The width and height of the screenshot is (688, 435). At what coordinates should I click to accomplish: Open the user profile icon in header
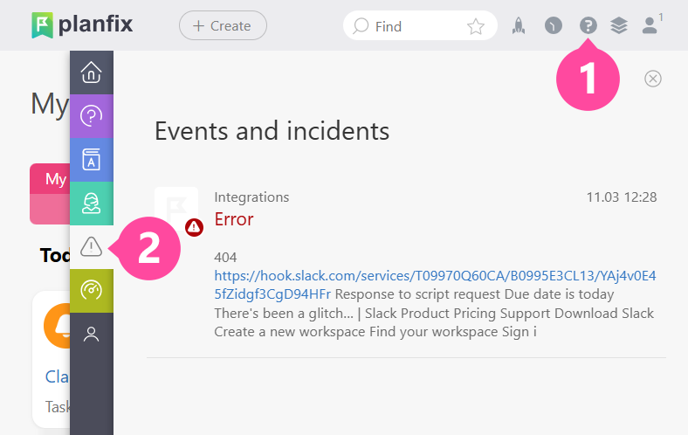pyautogui.click(x=650, y=25)
